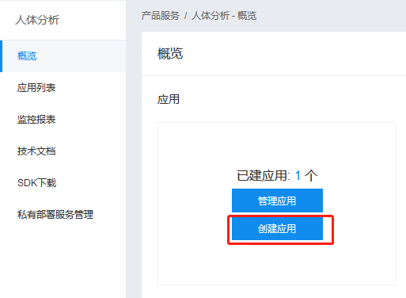The image size is (406, 298).
Task: Click the 应用 section heading
Action: (x=169, y=100)
